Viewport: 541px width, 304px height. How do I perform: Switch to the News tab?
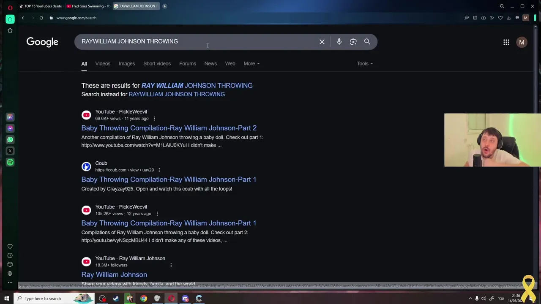[210, 64]
